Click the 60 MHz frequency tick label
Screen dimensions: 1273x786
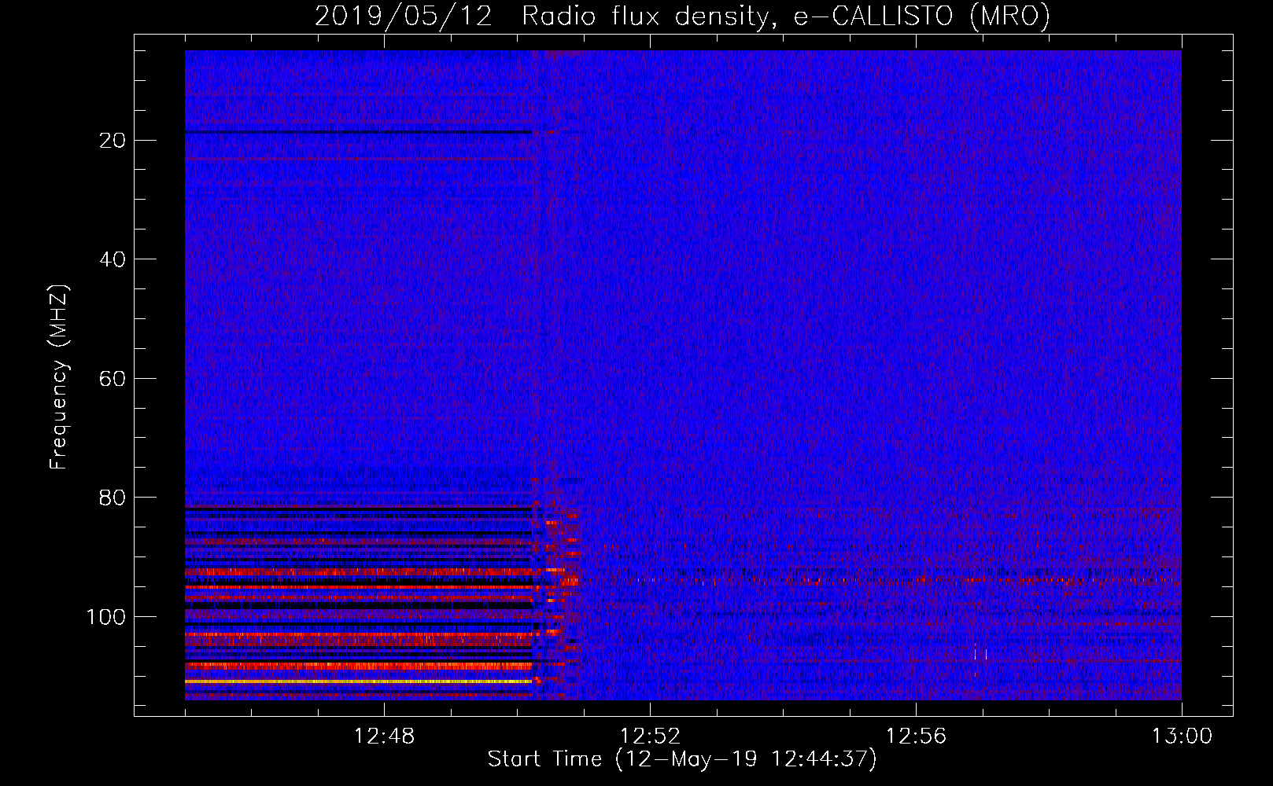tap(113, 379)
